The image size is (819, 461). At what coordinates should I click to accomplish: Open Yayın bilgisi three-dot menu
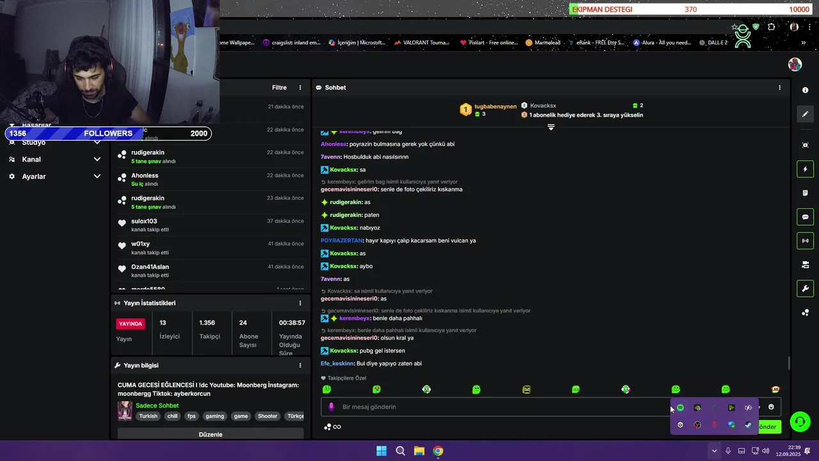(300, 366)
